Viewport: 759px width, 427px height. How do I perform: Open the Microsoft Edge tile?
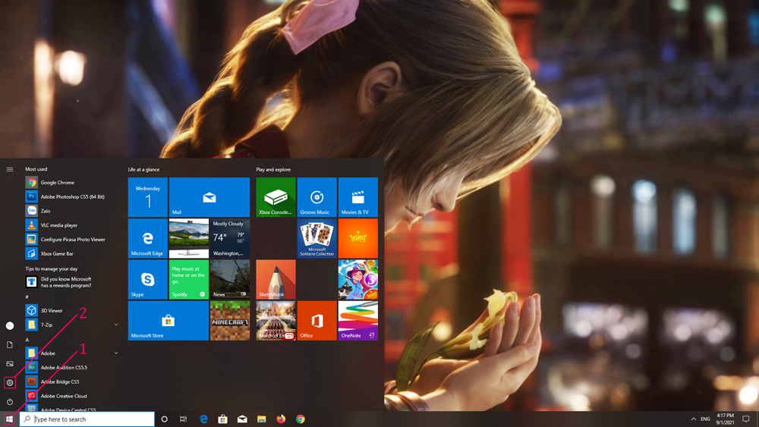coord(148,238)
